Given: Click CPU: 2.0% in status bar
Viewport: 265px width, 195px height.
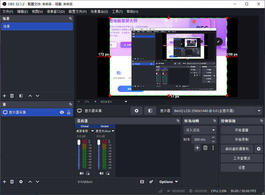Looking at the screenshot, I should (x=219, y=191).
